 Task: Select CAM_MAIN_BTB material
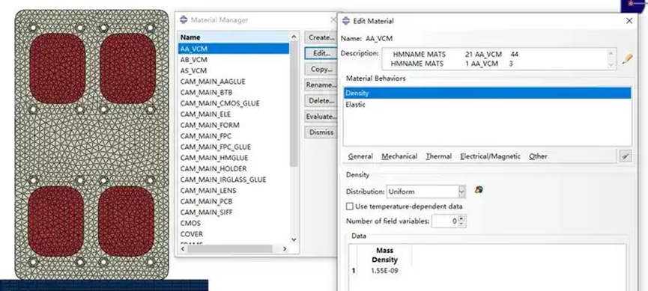[234, 93]
